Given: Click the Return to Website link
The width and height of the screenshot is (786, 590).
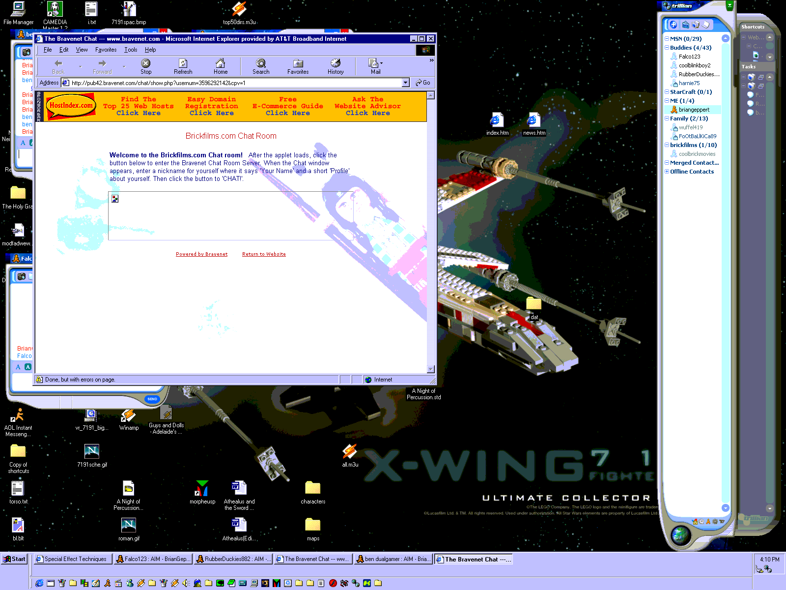Looking at the screenshot, I should pos(264,254).
